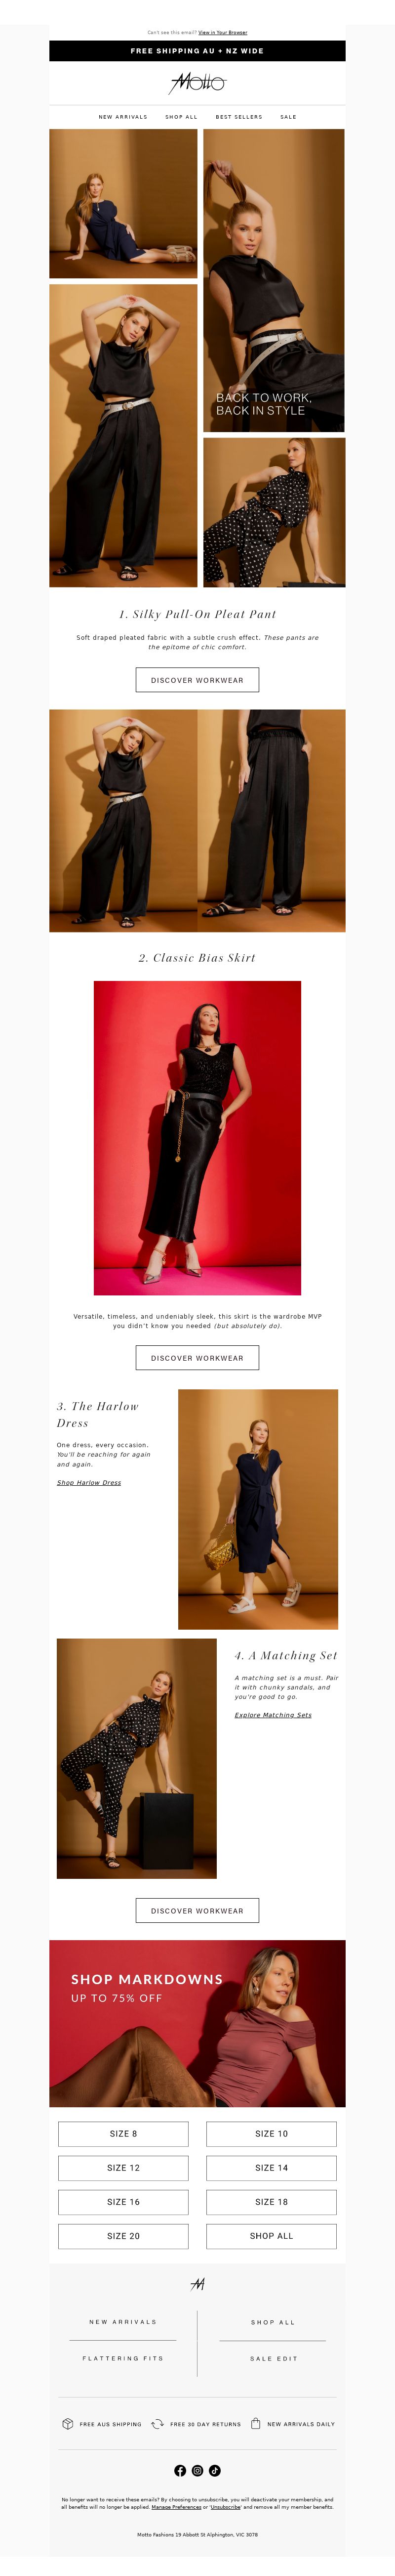
Task: Click the 30 day returns arrows icon
Action: [x=158, y=2423]
